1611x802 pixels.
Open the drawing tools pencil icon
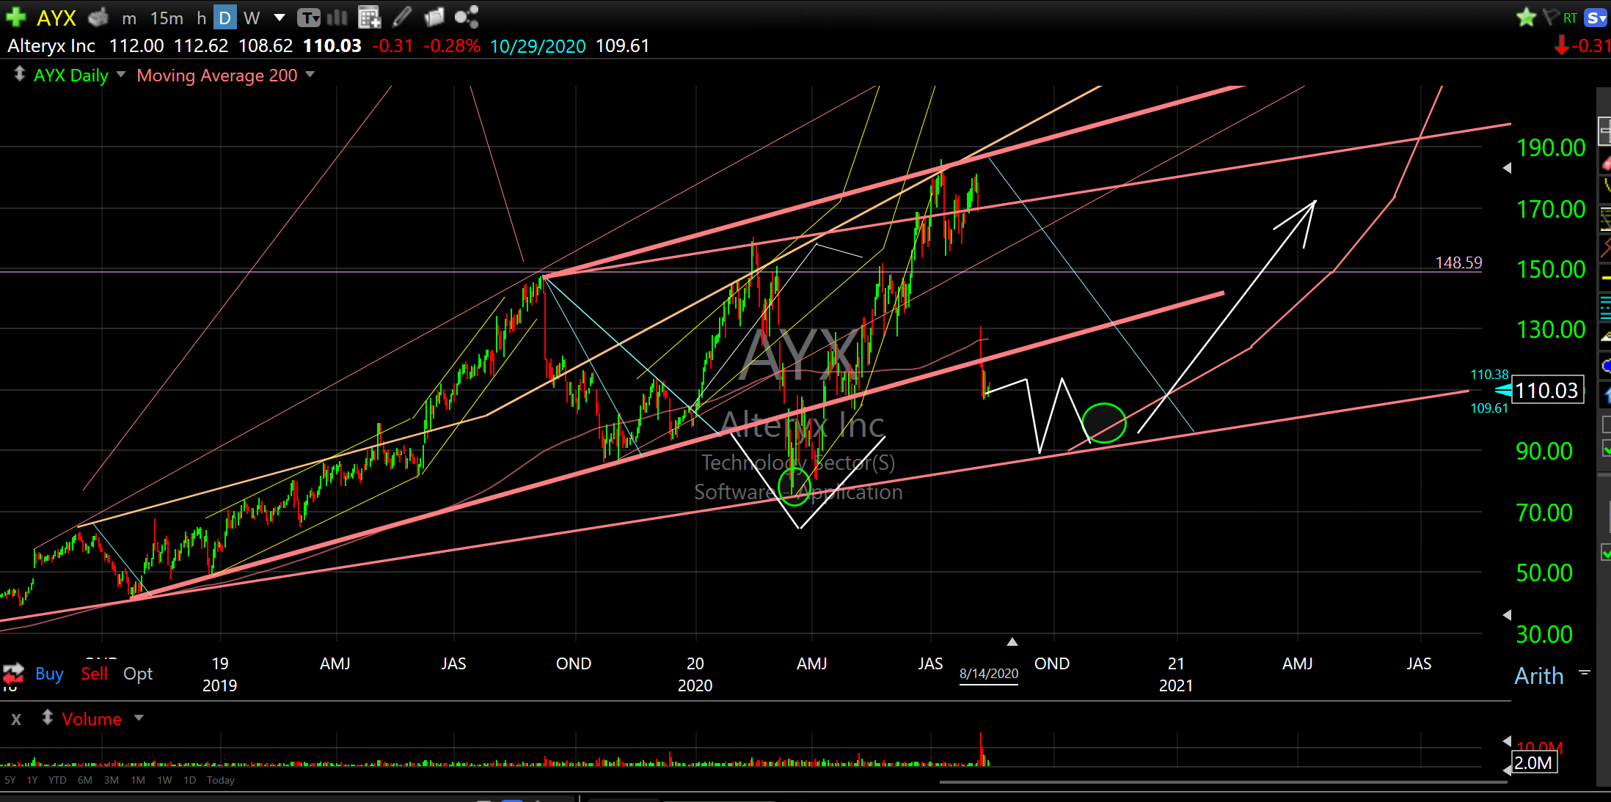click(402, 17)
